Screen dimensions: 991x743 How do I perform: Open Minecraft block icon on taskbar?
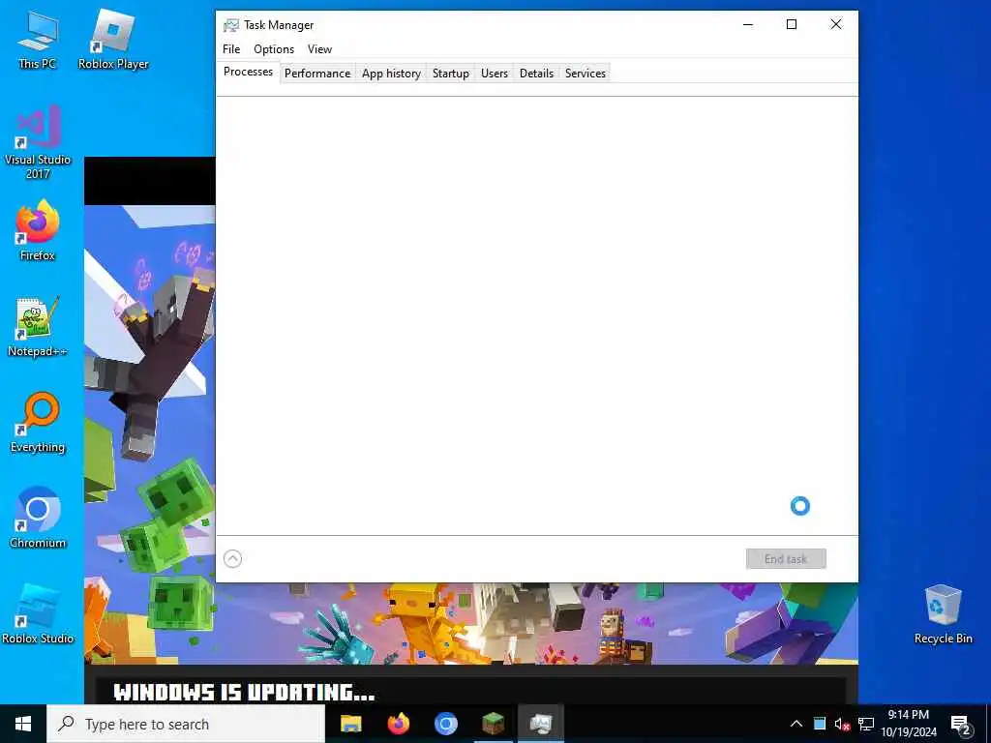click(x=493, y=724)
